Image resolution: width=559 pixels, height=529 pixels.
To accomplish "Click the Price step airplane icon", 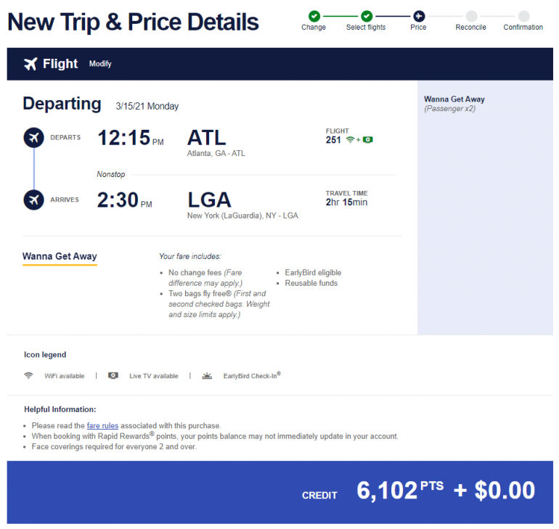I will click(x=418, y=16).
